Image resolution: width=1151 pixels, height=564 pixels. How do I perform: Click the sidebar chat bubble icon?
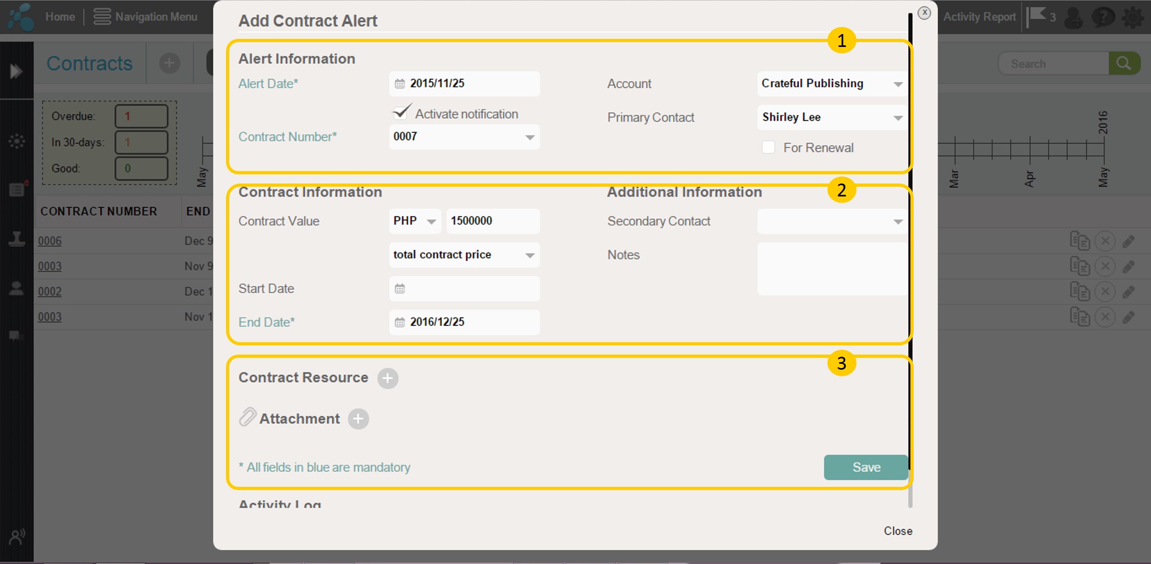(x=15, y=336)
